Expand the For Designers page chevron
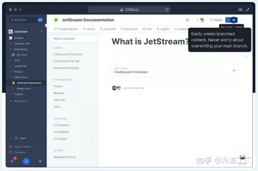Image resolution: width=258 pixels, height=171 pixels. pyautogui.click(x=93, y=125)
